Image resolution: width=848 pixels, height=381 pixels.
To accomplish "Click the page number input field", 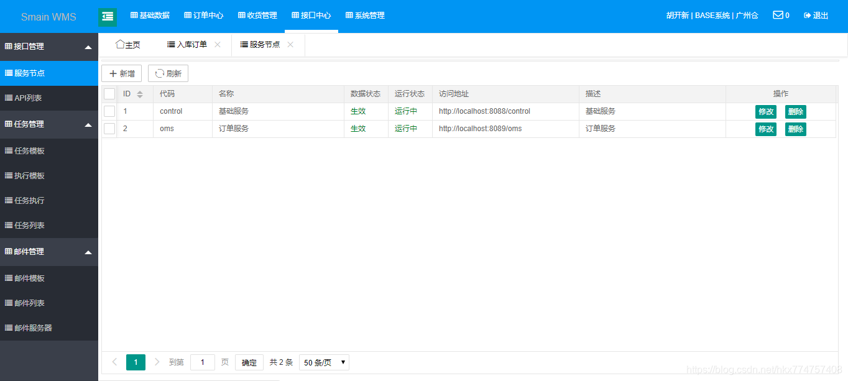I will tap(203, 362).
